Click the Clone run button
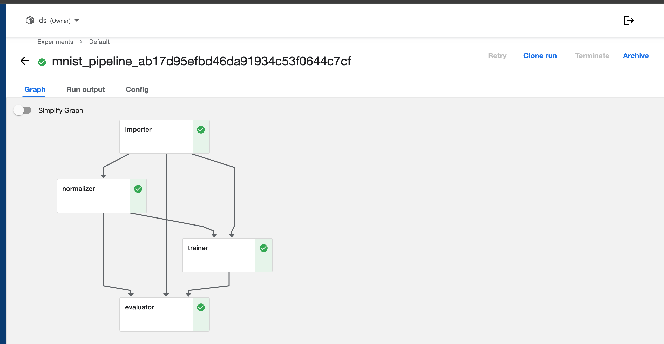 (x=540, y=56)
